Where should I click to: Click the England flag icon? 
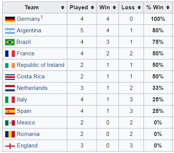pyautogui.click(x=10, y=146)
